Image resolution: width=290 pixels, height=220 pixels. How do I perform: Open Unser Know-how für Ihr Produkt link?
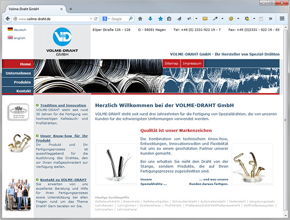[62, 138]
